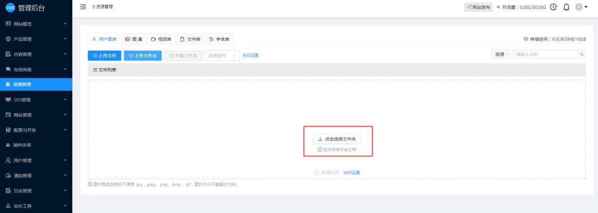The image size is (598, 213).
Task: Switch to the 文件库 tab
Action: [x=190, y=39]
